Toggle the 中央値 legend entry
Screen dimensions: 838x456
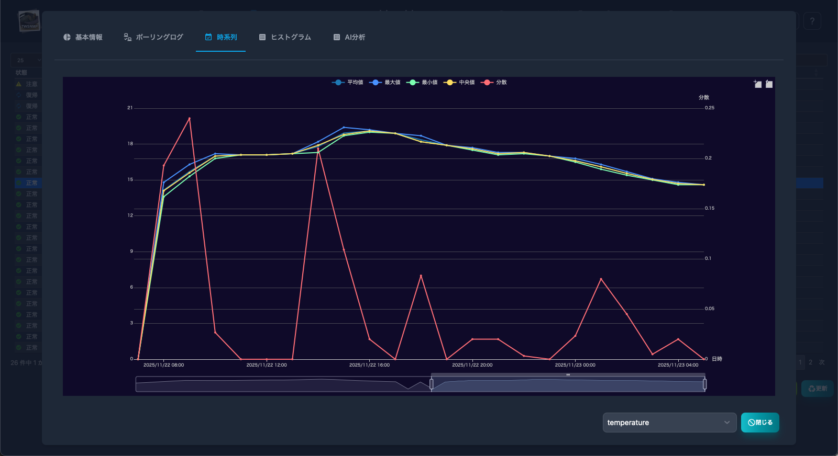[459, 83]
